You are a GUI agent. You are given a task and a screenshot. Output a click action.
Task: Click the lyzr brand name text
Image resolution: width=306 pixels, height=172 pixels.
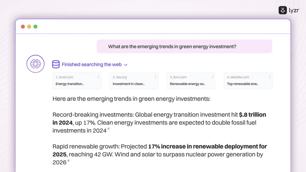click(294, 10)
